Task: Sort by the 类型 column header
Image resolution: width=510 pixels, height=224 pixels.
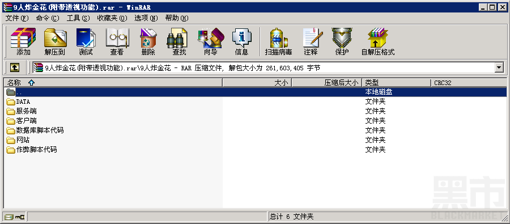Action: tap(397, 83)
